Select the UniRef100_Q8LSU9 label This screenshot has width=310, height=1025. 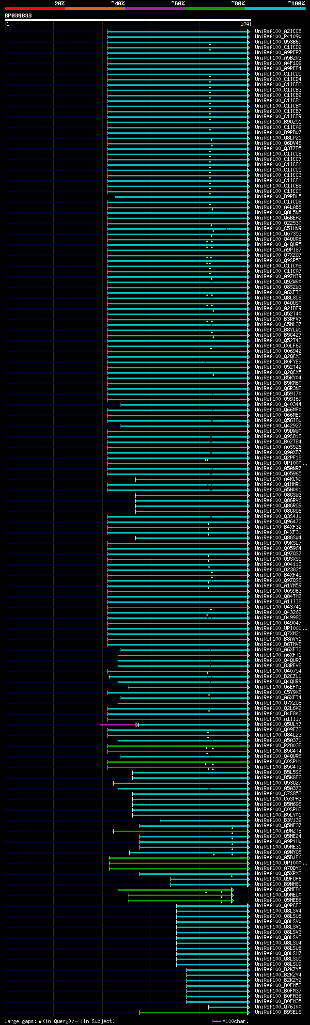coord(278,964)
